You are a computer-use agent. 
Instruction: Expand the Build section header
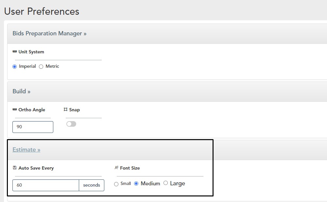(x=22, y=91)
